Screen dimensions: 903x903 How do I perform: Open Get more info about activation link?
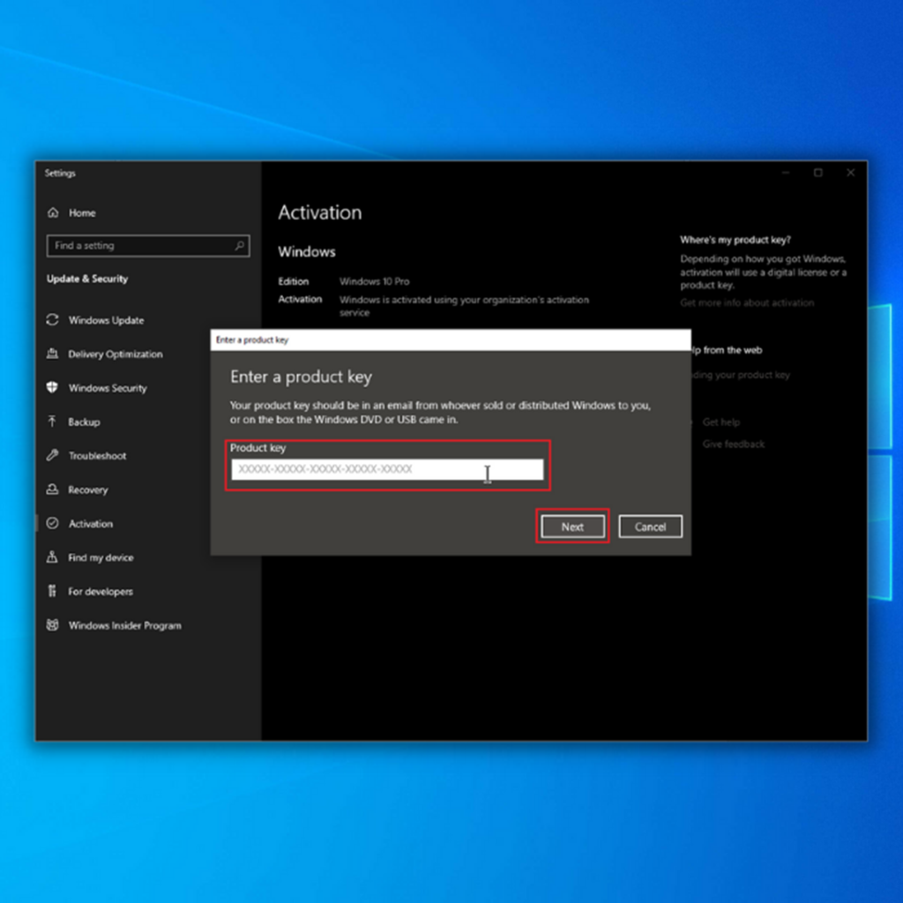point(747,303)
